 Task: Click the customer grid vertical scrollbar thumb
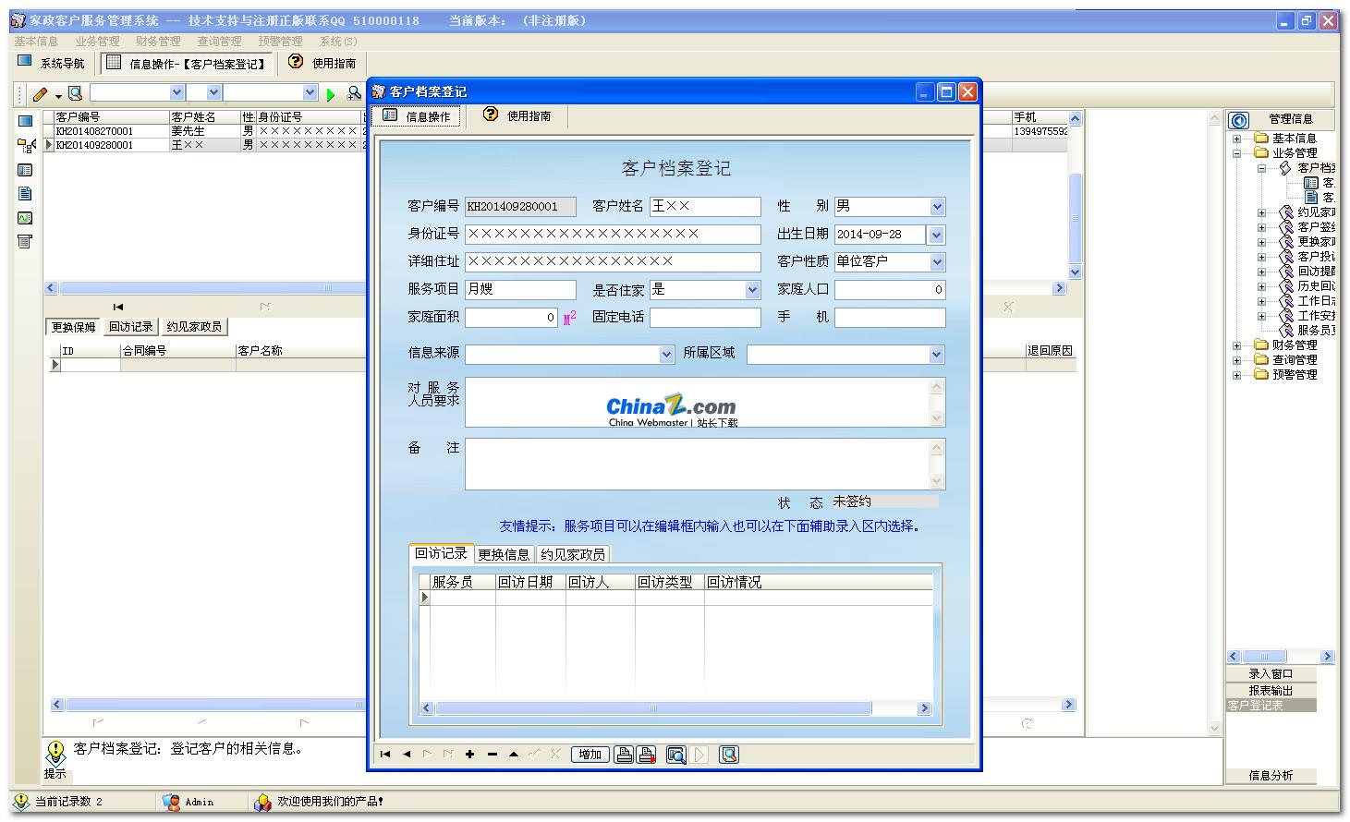tap(1075, 218)
